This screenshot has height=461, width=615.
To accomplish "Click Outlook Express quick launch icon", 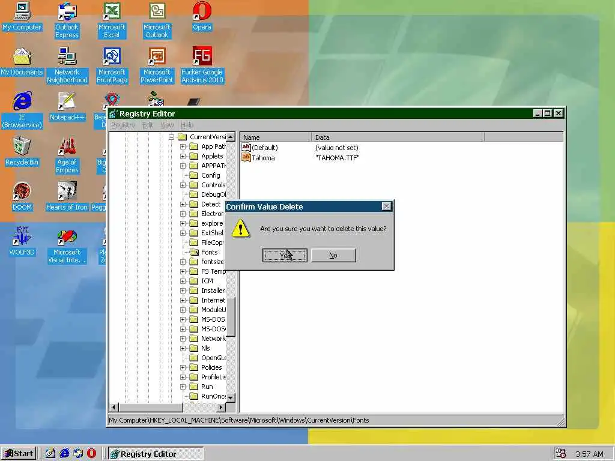I will [x=78, y=454].
